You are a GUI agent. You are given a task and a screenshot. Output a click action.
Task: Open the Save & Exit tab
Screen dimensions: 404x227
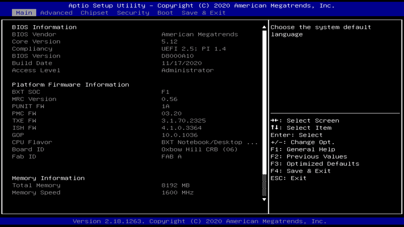(x=204, y=13)
